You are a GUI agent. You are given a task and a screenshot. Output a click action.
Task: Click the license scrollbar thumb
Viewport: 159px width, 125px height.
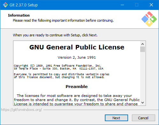pyautogui.click(x=142, y=49)
